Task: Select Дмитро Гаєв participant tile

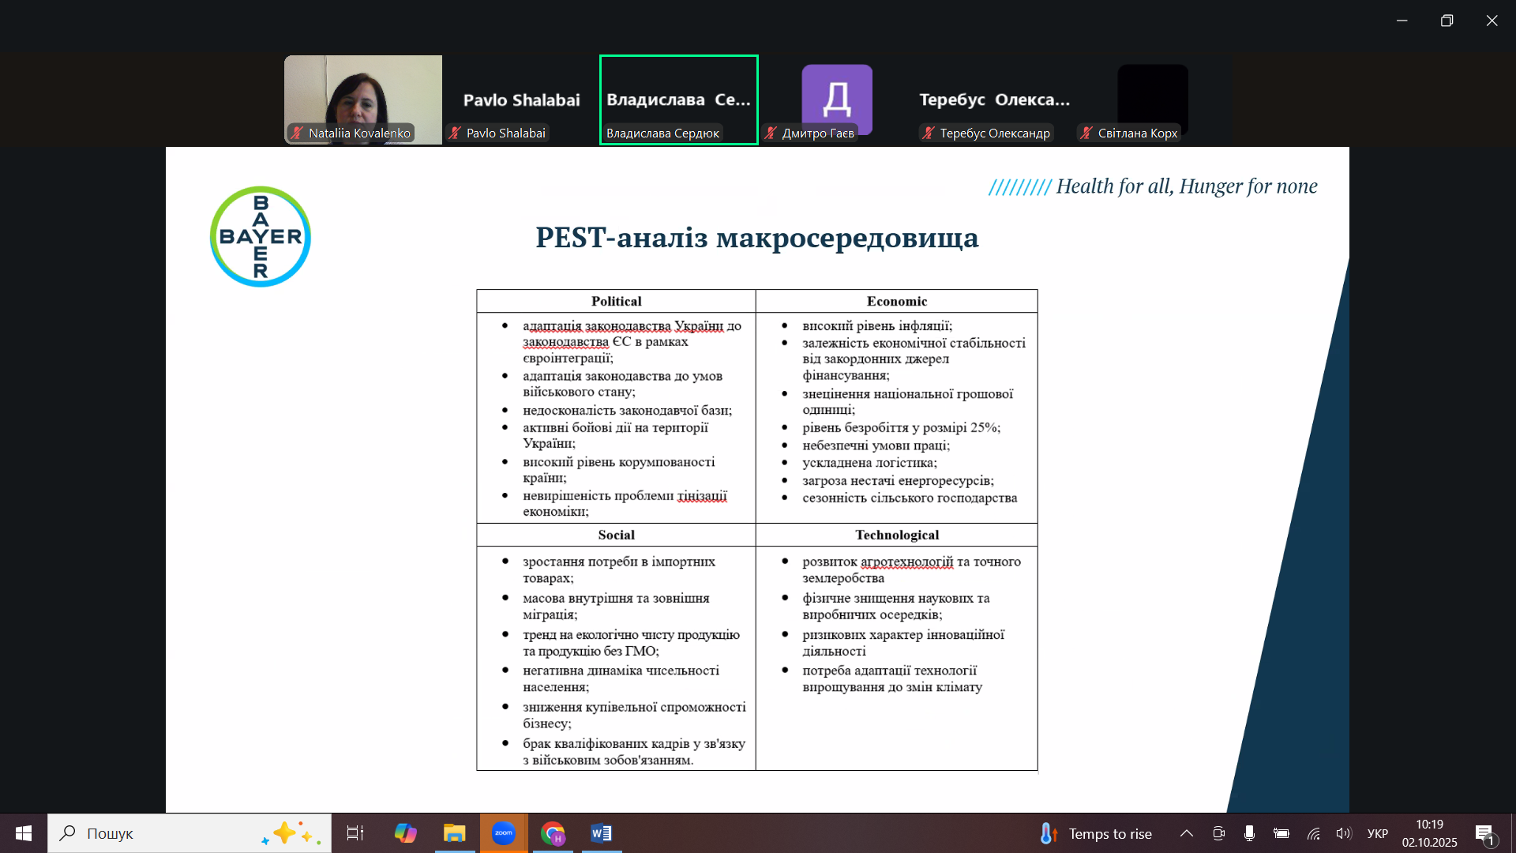Action: point(837,99)
